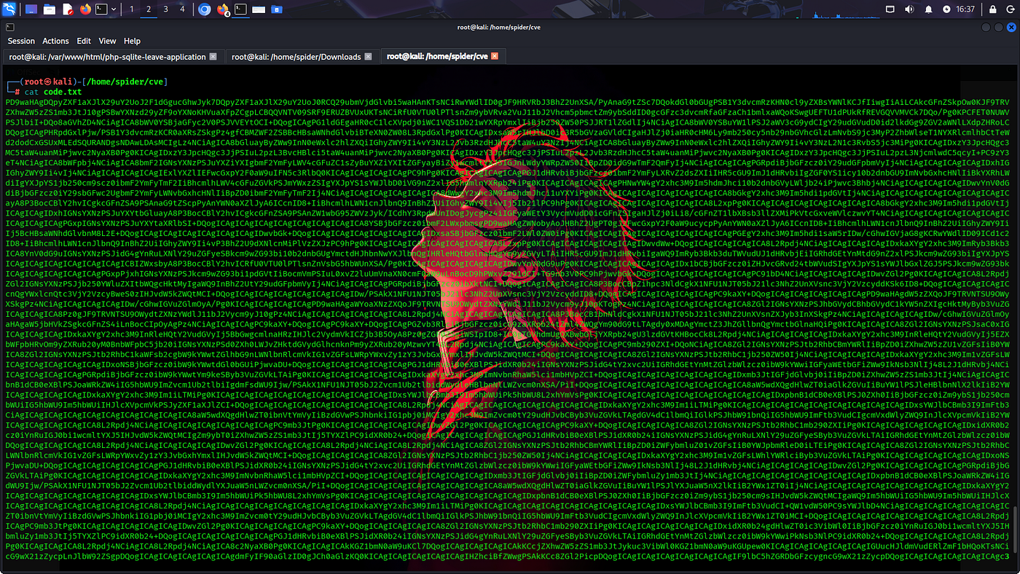Switch to the php-sqlite-leave-application terminal tab

coord(112,56)
